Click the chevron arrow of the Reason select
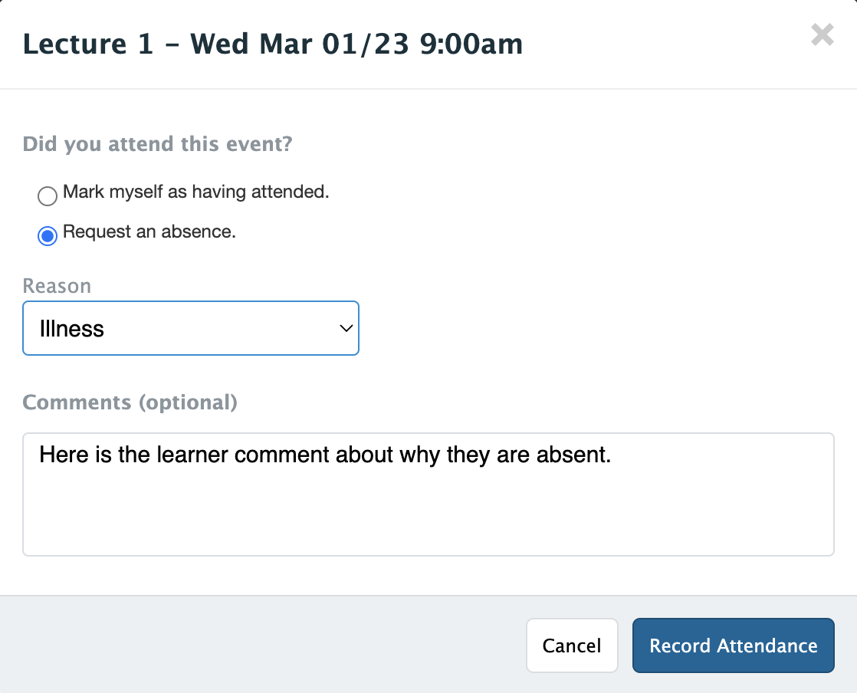The image size is (857, 693). 346,329
